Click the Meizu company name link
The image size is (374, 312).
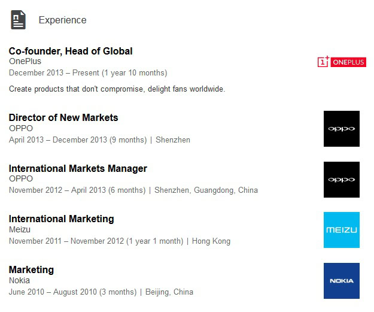click(x=20, y=229)
